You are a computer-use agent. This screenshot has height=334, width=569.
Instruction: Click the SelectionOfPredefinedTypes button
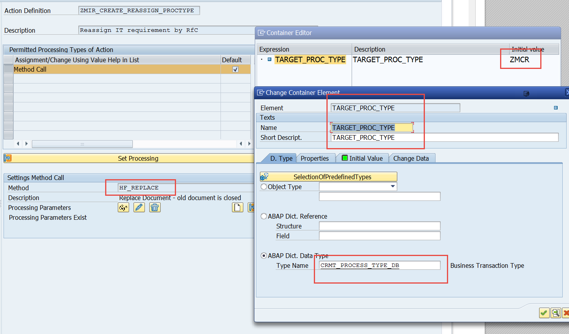coord(328,177)
